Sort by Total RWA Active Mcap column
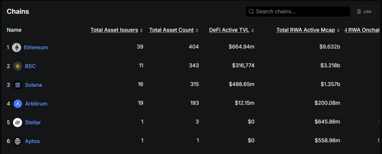Viewport: 382px width, 154px height. pos(308,30)
